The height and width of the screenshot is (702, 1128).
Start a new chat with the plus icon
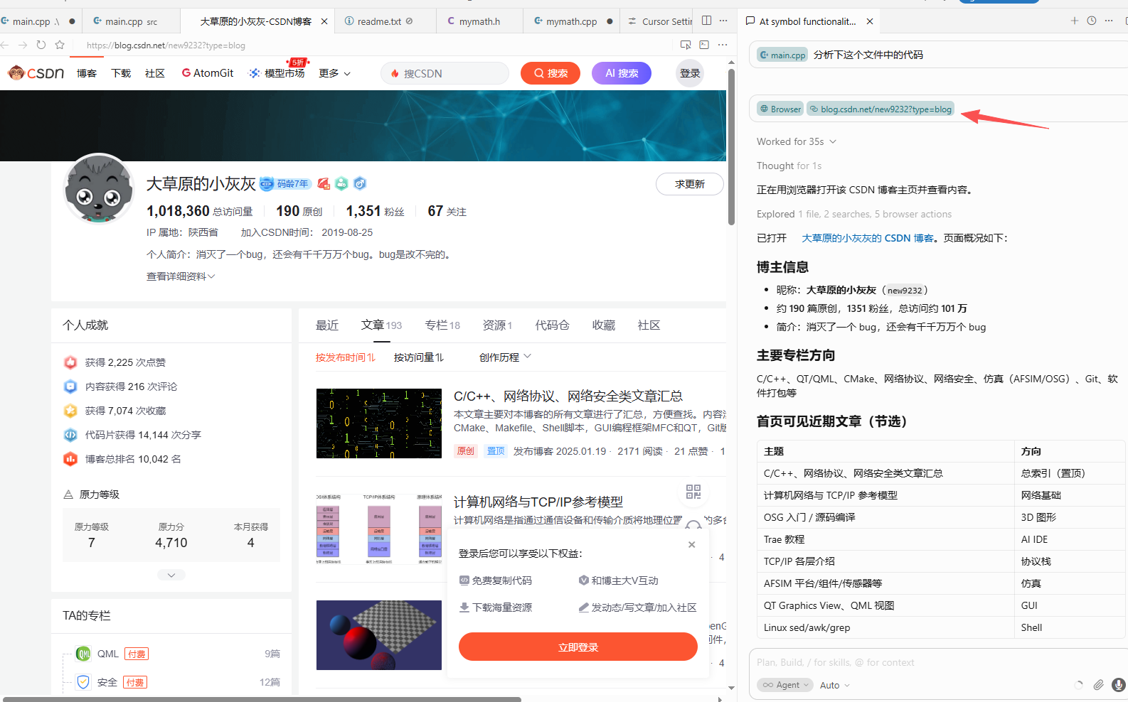click(x=1075, y=21)
